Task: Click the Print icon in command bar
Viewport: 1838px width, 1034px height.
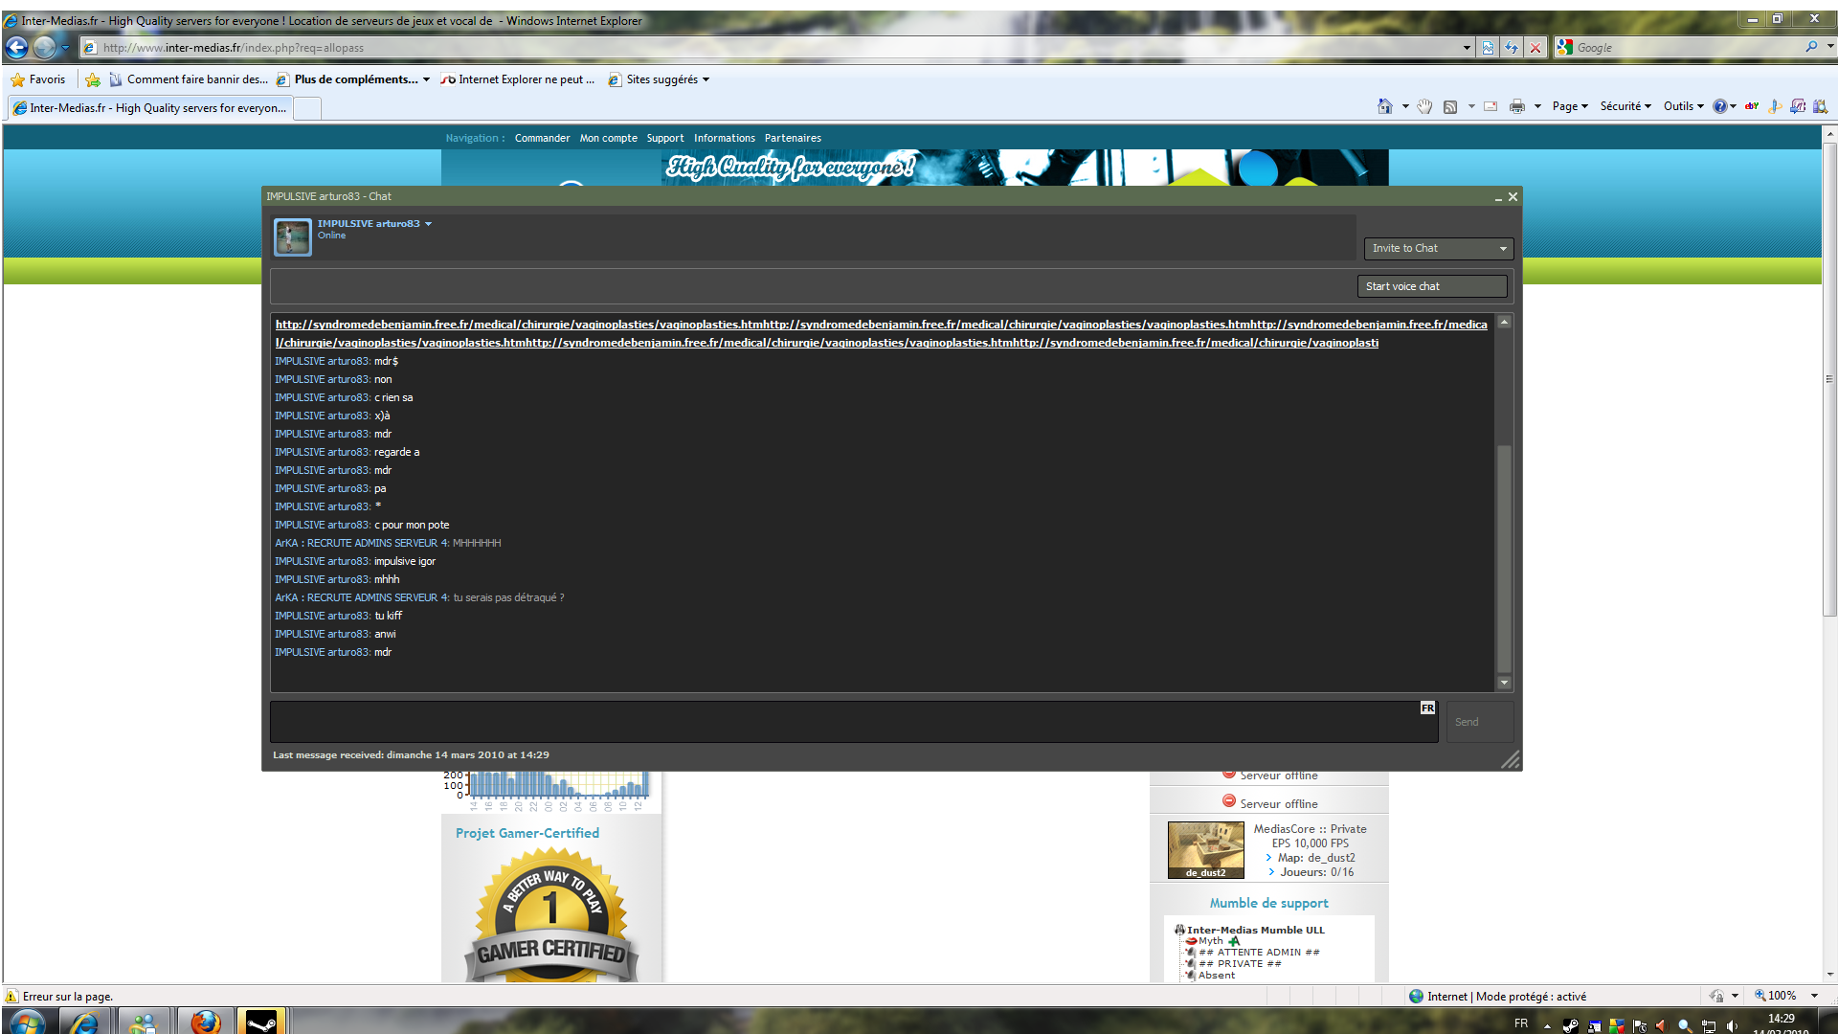Action: click(x=1516, y=106)
